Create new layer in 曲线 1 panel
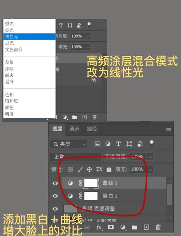The width and height of the screenshot is (181, 236). [x=146, y=227]
